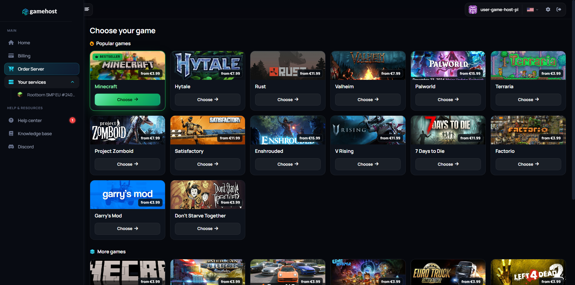The height and width of the screenshot is (285, 575).
Task: Choose the Enshrouded game
Action: coord(288,164)
